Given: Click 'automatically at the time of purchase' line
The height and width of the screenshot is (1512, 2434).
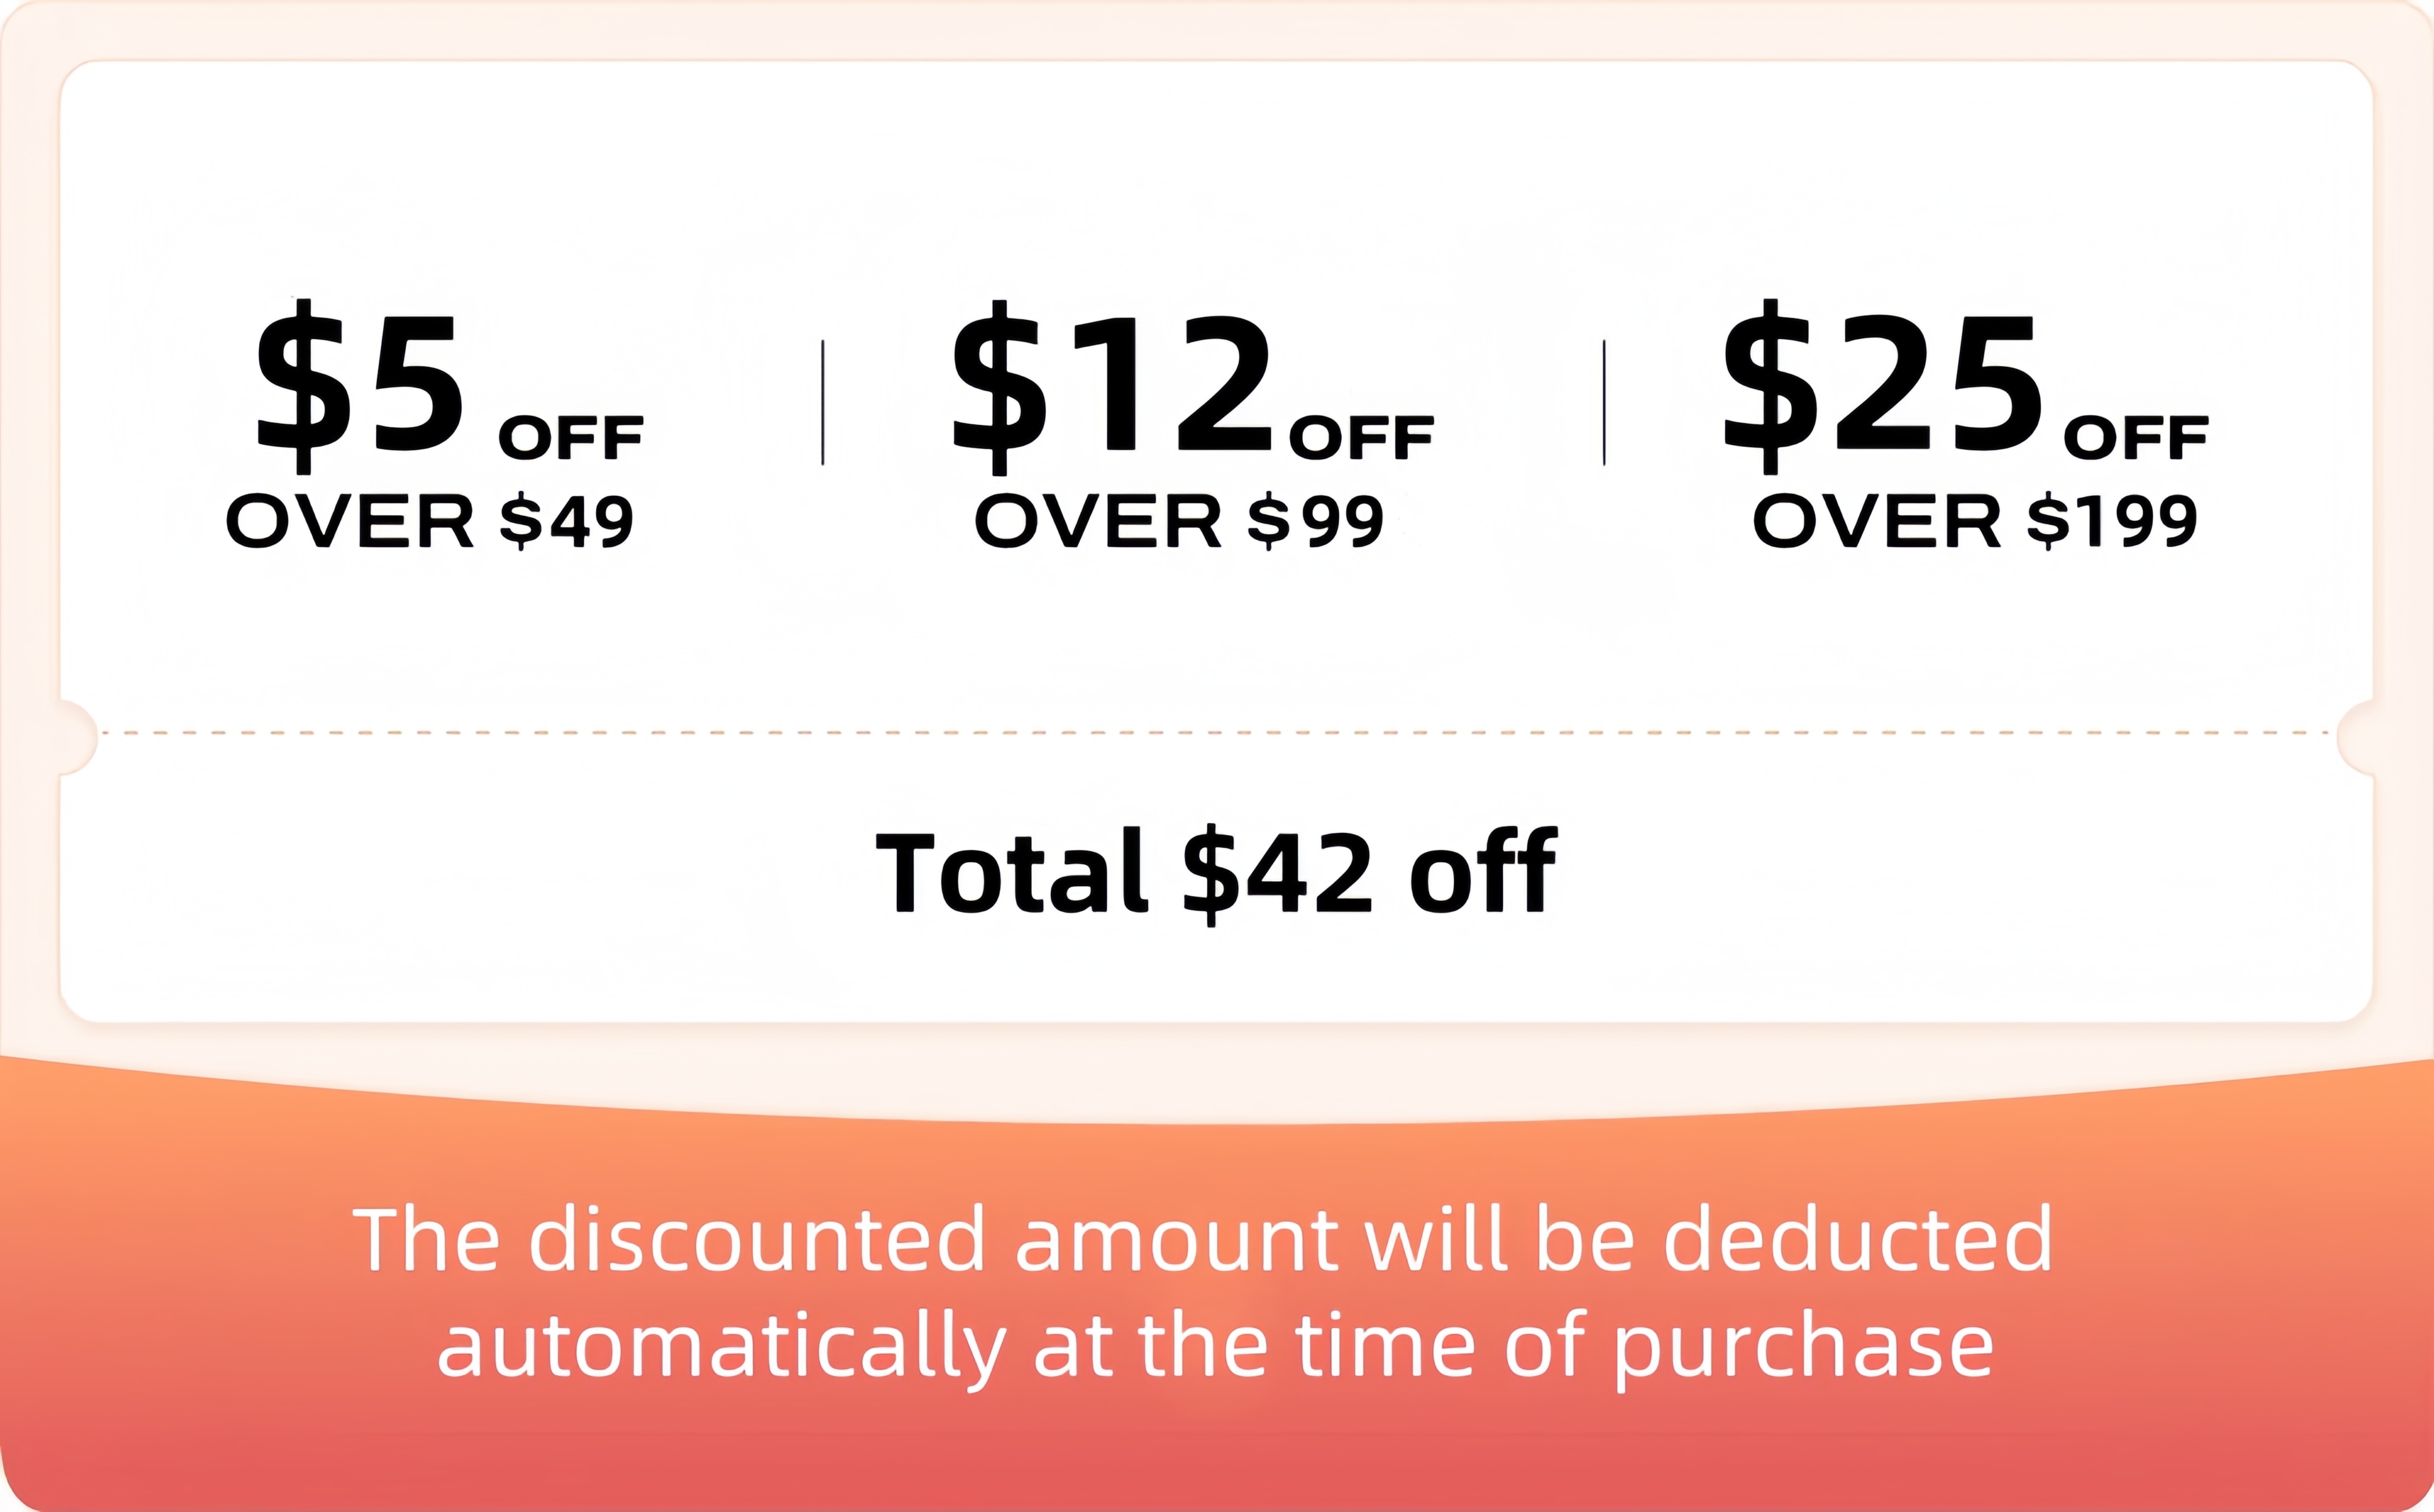Looking at the screenshot, I should 1216,1347.
